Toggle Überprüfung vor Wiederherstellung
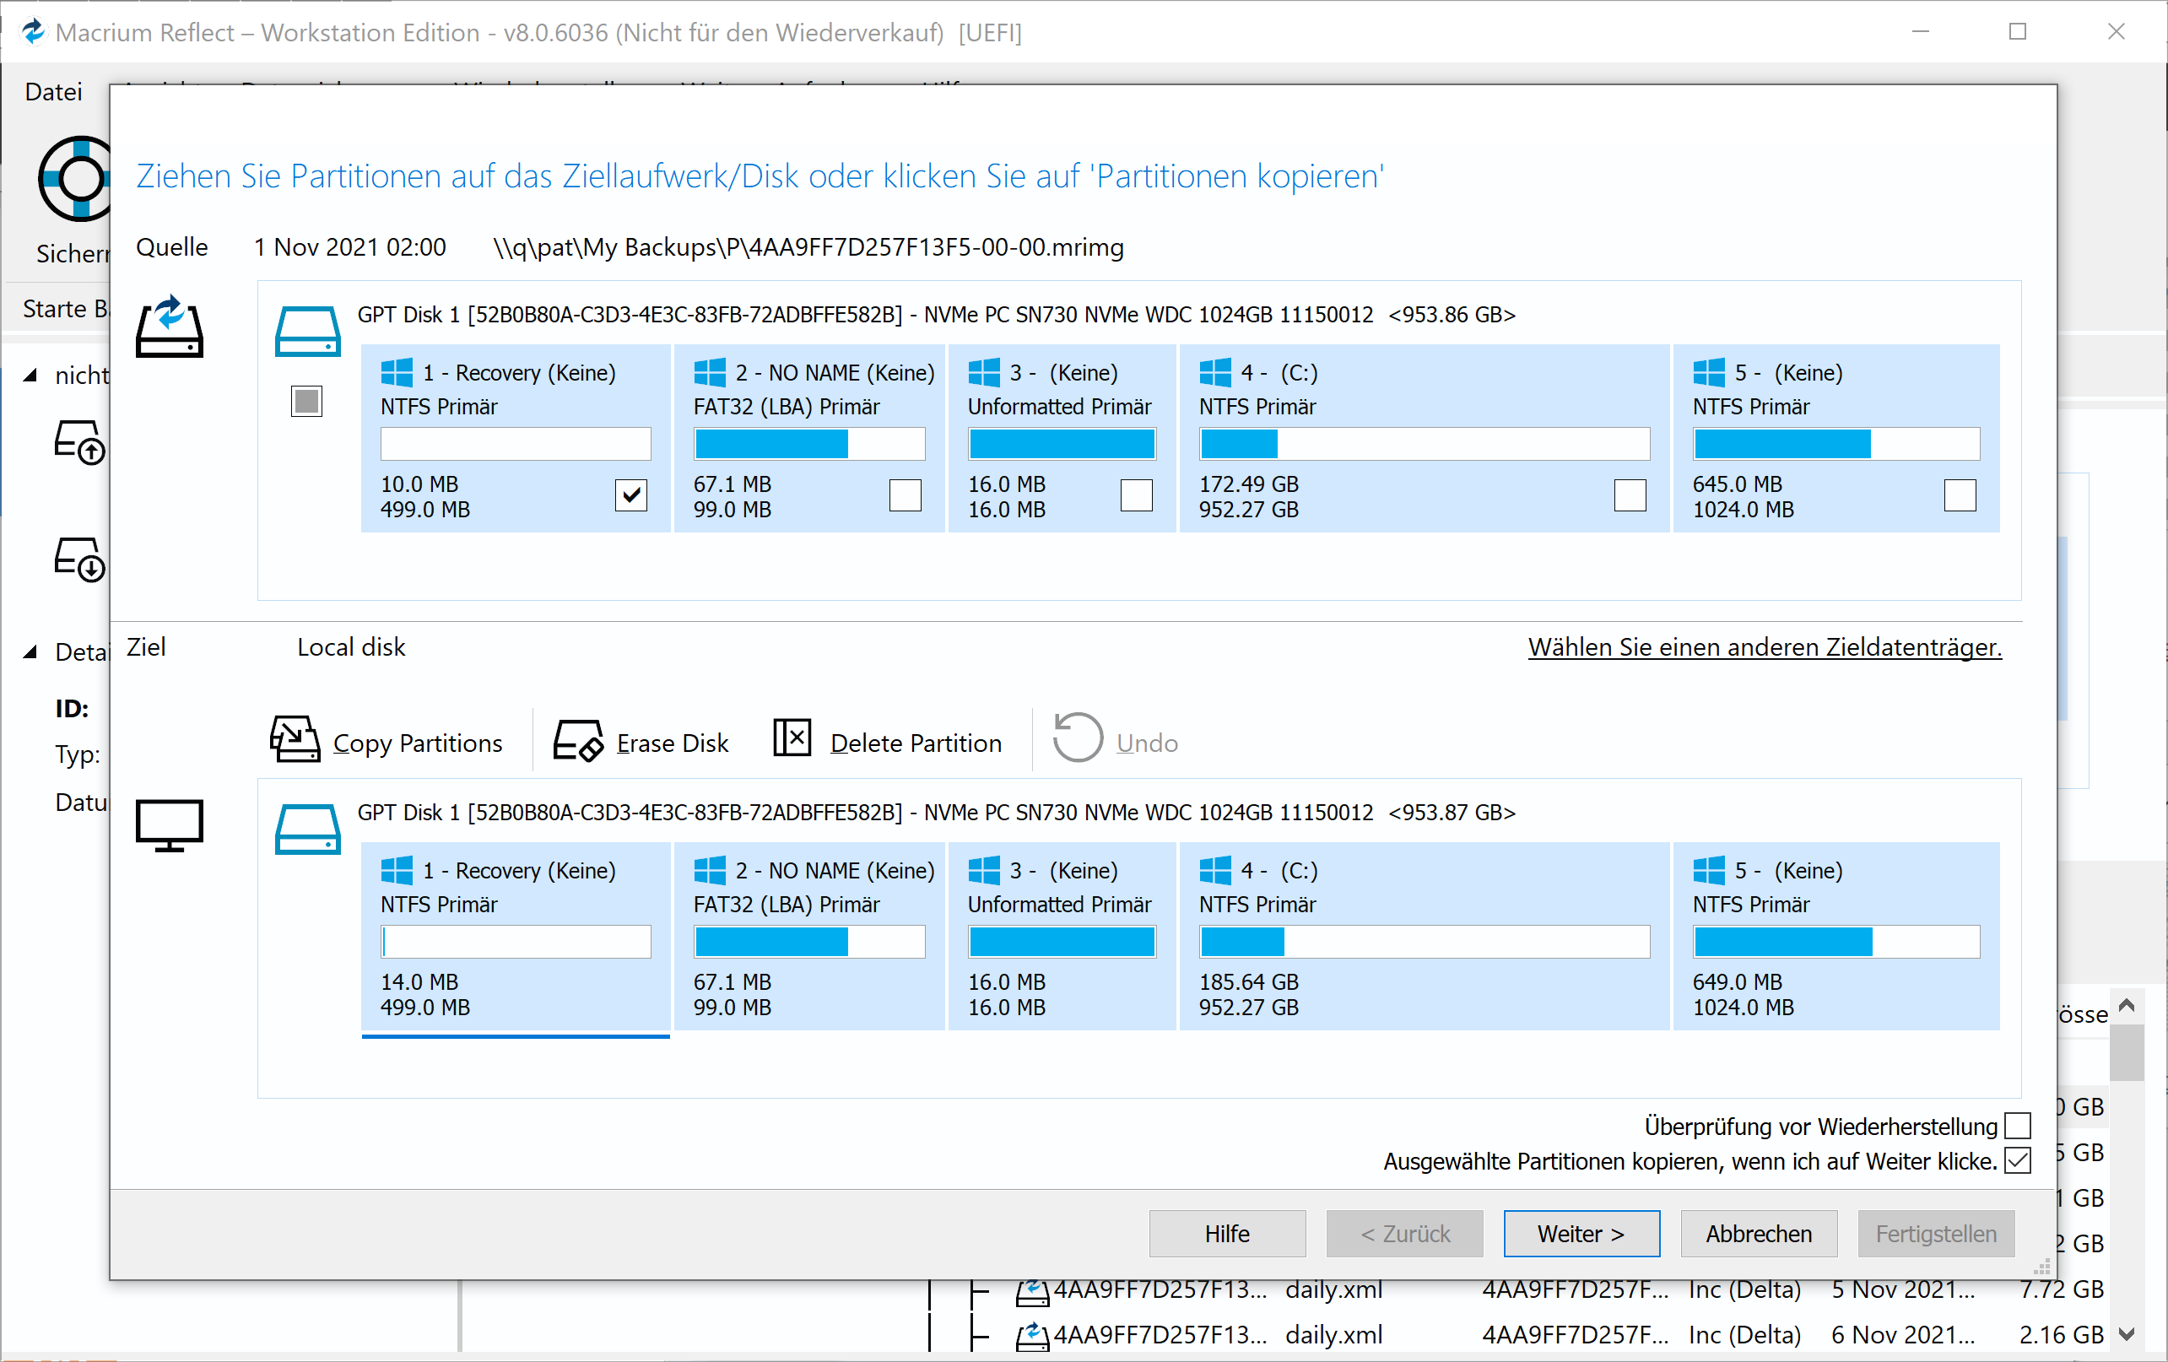The image size is (2168, 1362). pos(2017,1125)
